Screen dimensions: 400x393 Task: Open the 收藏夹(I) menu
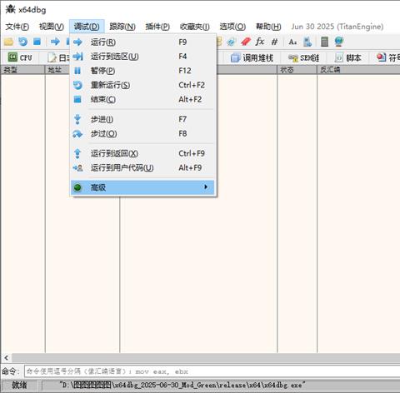(195, 27)
